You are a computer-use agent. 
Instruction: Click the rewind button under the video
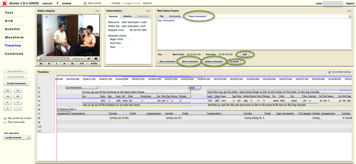(49, 64)
